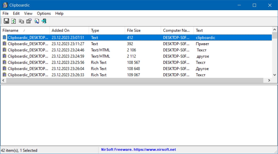This screenshot has height=154, width=278.
Task: Click the Find magnifier toolbar icon
Action: pos(36,21)
